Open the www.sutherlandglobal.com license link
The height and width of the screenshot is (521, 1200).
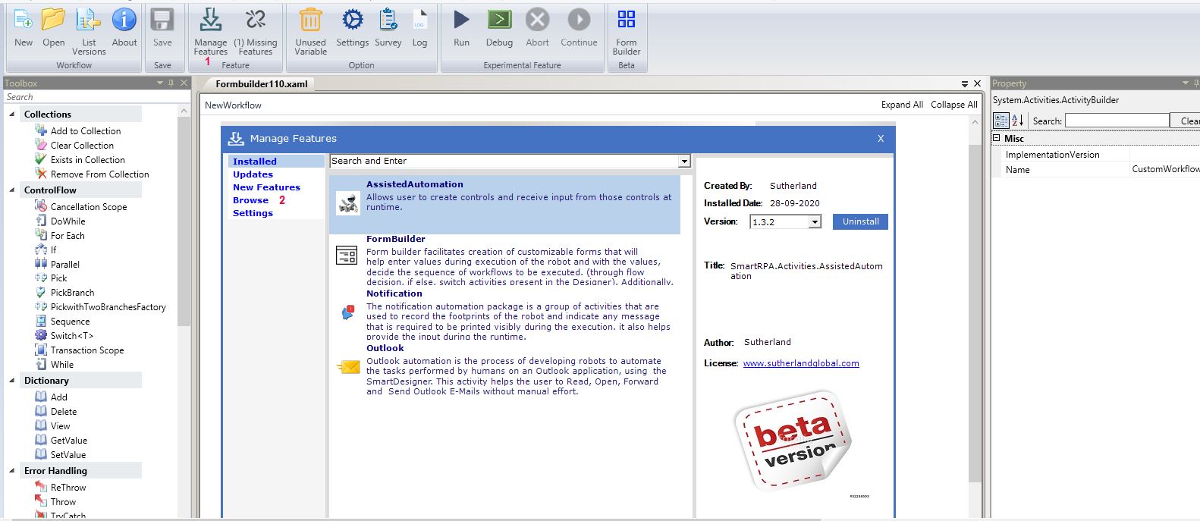click(x=801, y=363)
